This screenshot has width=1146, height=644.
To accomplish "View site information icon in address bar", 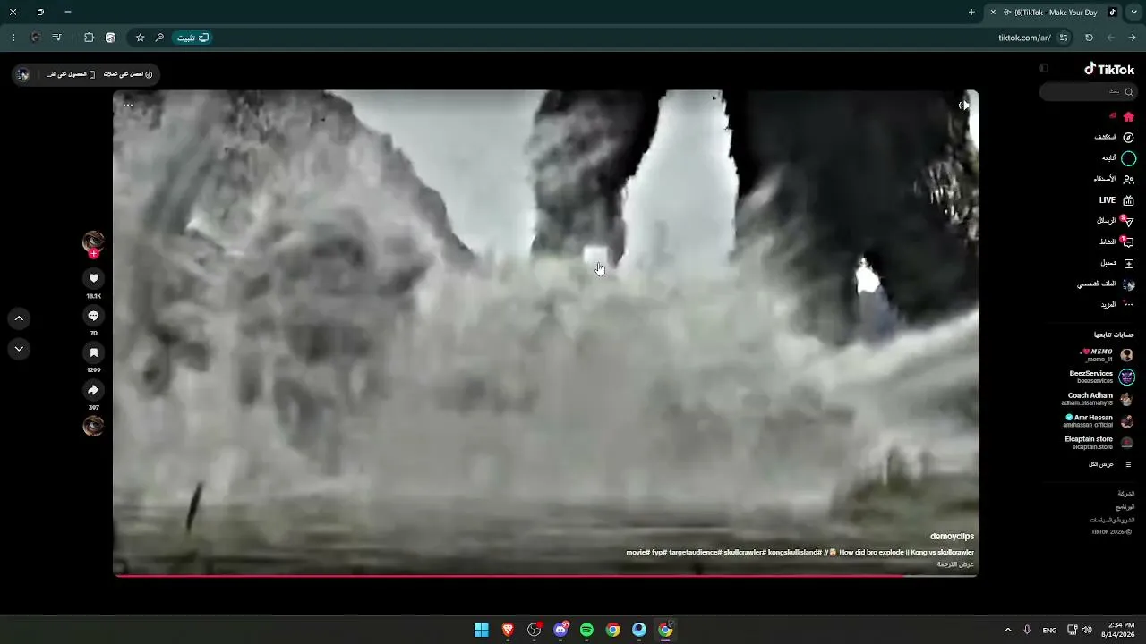I will 1064,38.
